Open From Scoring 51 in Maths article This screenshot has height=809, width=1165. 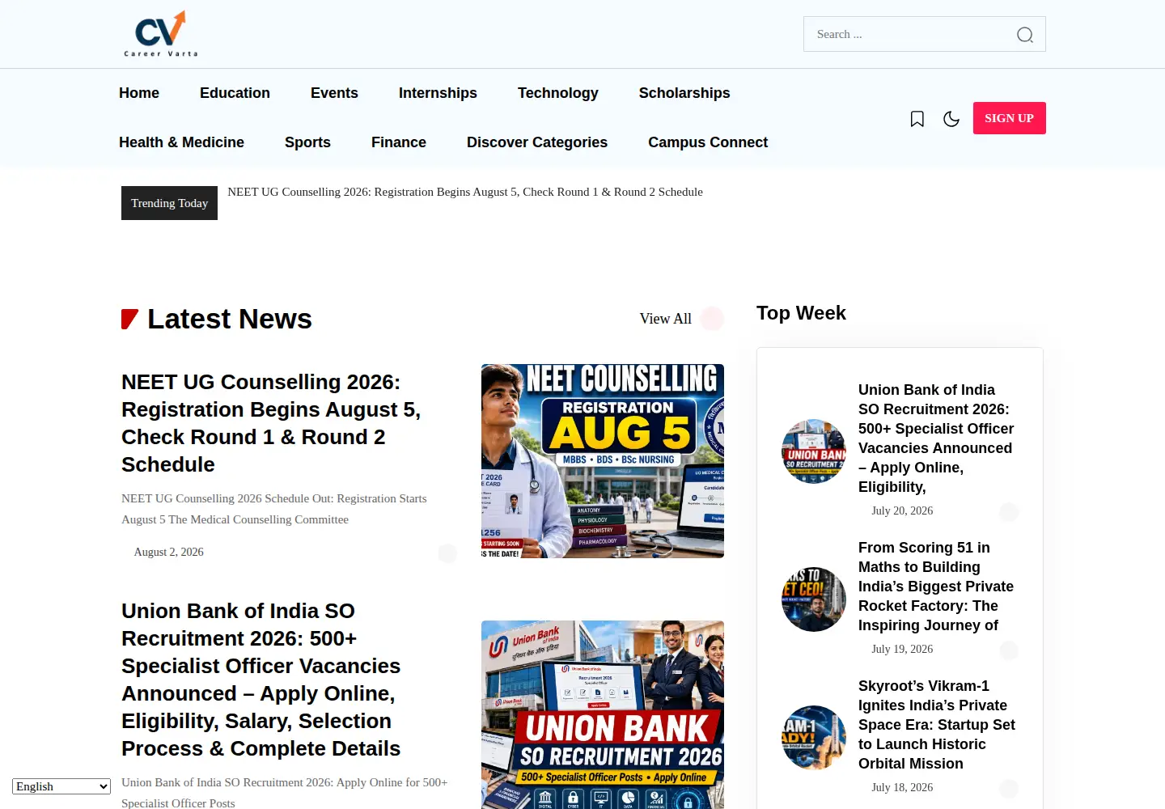coord(936,587)
